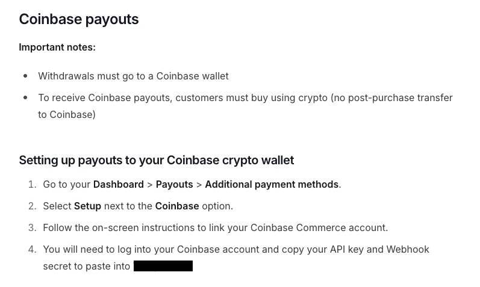This screenshot has width=480, height=287.
Task: Click bold "Additional payment methods" text
Action: 272,184
